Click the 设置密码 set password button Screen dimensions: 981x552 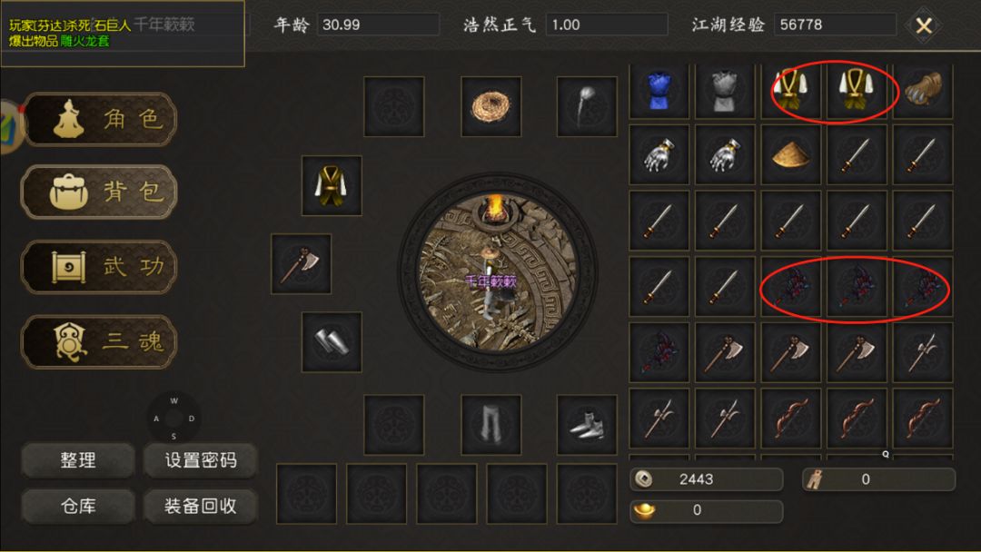point(201,460)
